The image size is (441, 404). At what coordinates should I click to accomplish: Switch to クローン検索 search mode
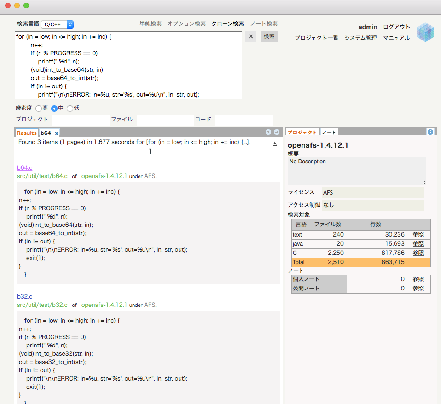(227, 23)
